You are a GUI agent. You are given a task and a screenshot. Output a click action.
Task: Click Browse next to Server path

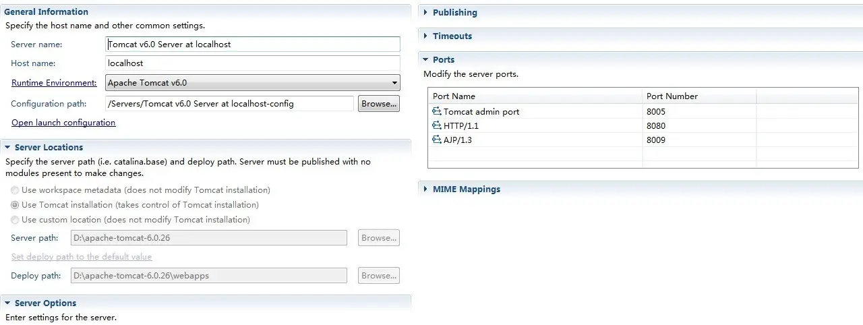[378, 238]
